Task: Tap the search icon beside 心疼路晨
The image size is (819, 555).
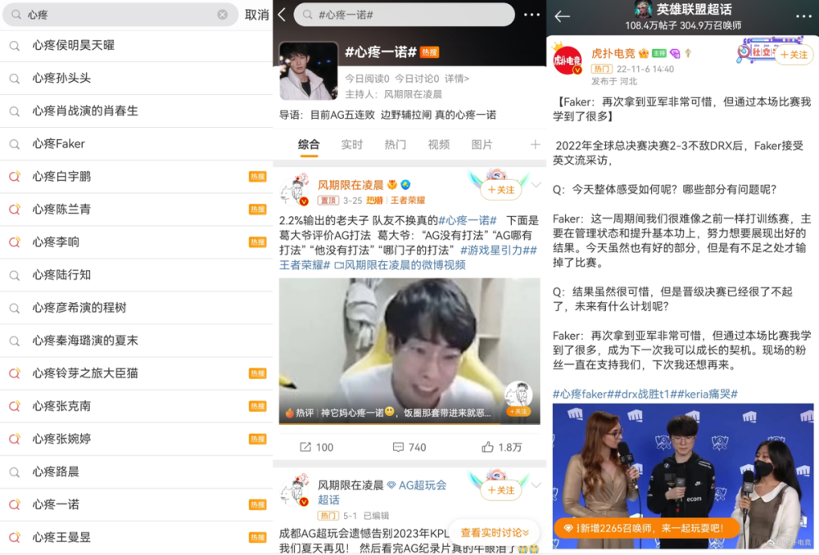Action: pos(15,472)
